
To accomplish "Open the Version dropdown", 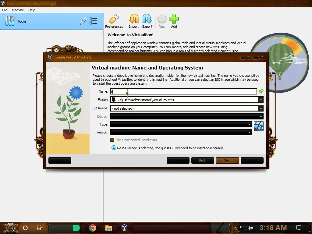I will click(181, 132).
